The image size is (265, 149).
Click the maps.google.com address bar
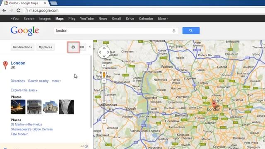coord(144,10)
